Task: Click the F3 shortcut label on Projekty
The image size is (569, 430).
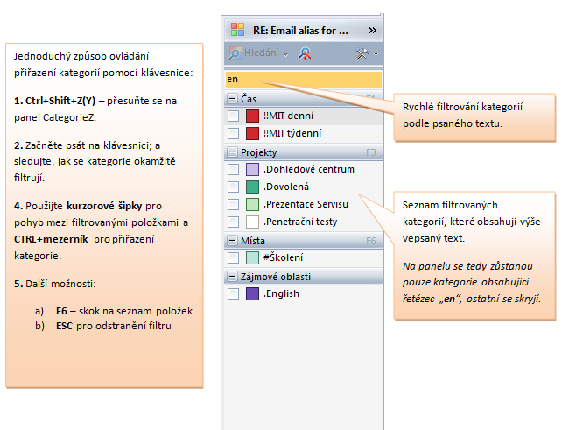Action: (x=370, y=152)
